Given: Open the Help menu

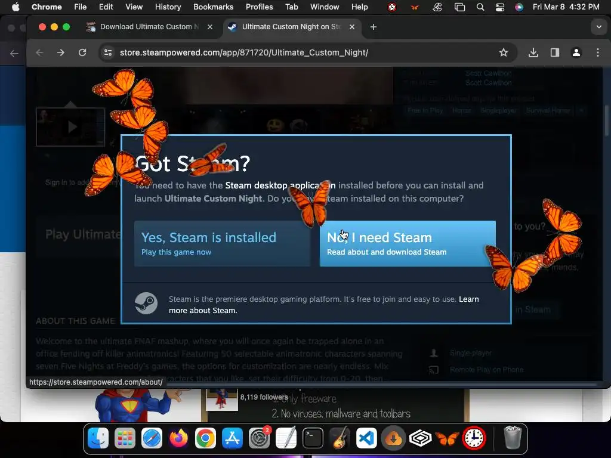Looking at the screenshot, I should (x=359, y=7).
